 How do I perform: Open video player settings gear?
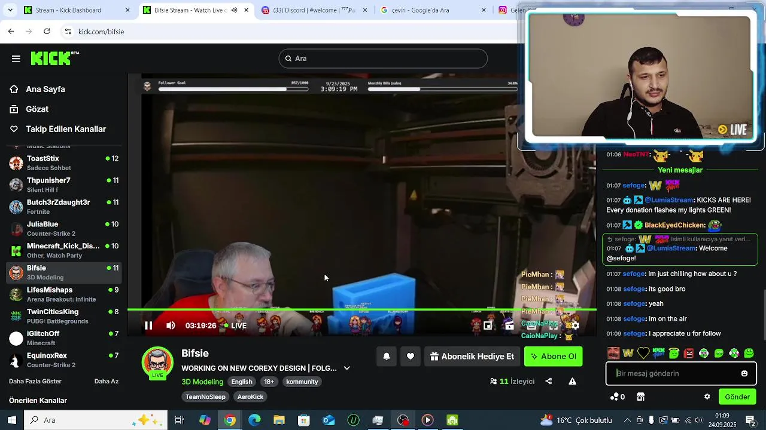575,325
